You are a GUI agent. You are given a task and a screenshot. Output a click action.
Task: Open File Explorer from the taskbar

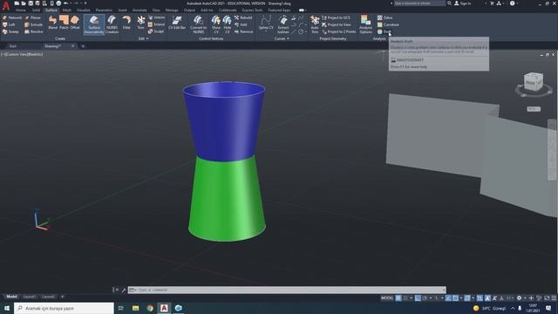pos(136,308)
